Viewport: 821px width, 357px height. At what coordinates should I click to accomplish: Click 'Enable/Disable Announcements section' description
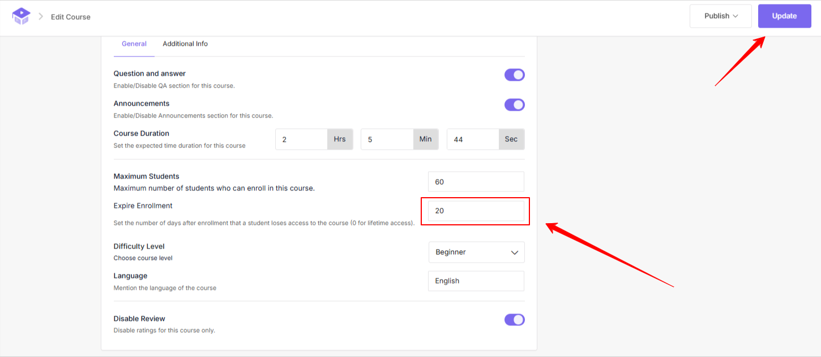pos(194,116)
